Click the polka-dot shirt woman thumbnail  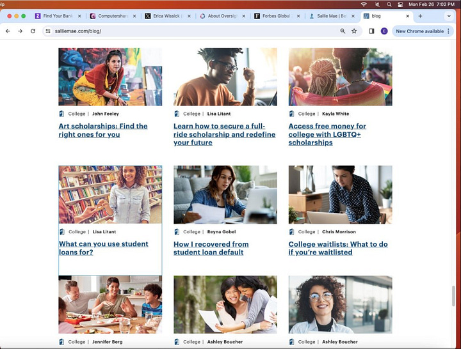(x=340, y=194)
